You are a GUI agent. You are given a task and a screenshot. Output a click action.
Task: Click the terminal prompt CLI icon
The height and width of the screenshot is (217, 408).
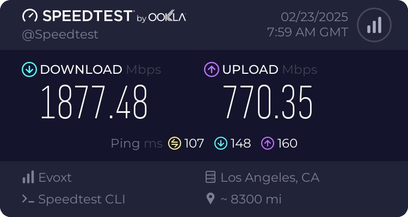pyautogui.click(x=28, y=199)
